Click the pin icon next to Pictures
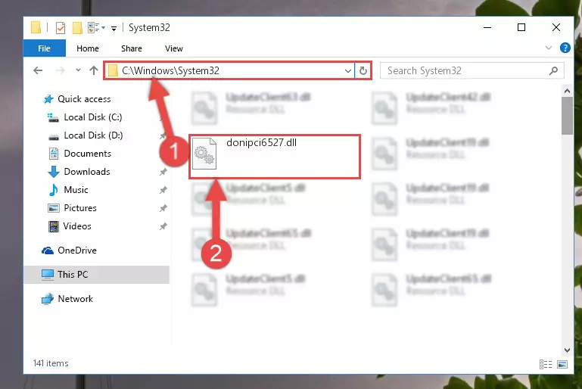The width and height of the screenshot is (582, 389). click(163, 208)
